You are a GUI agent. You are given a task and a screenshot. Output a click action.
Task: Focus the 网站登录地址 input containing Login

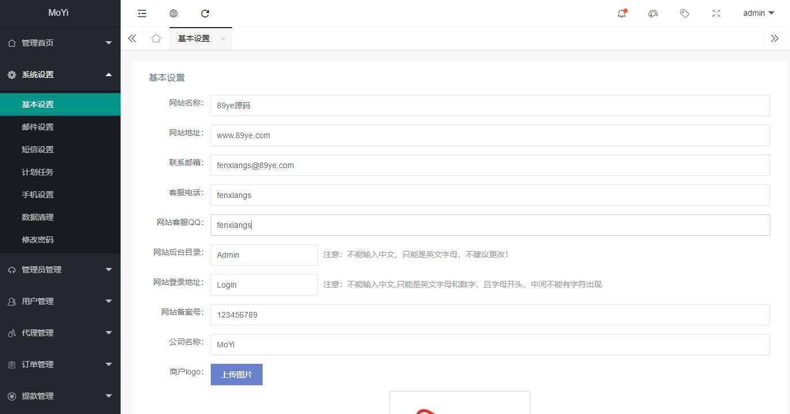point(264,285)
